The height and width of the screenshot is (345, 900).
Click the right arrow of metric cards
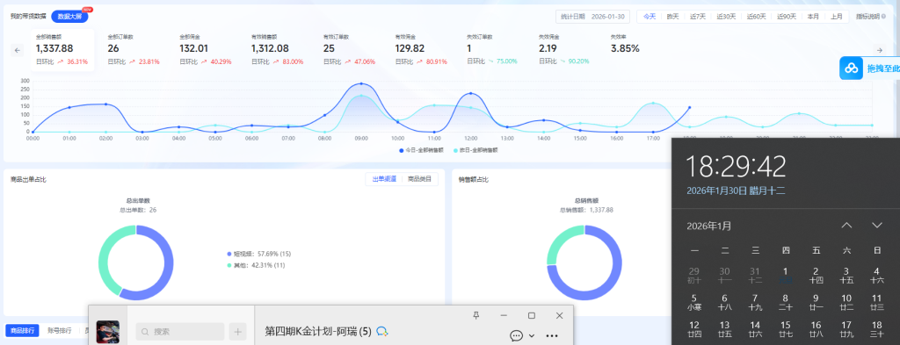[x=879, y=50]
